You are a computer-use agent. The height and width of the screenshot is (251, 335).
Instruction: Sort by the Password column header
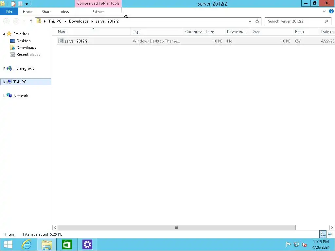[x=238, y=32]
